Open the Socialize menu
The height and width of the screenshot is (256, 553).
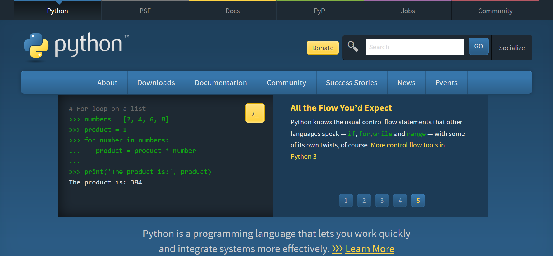point(512,48)
